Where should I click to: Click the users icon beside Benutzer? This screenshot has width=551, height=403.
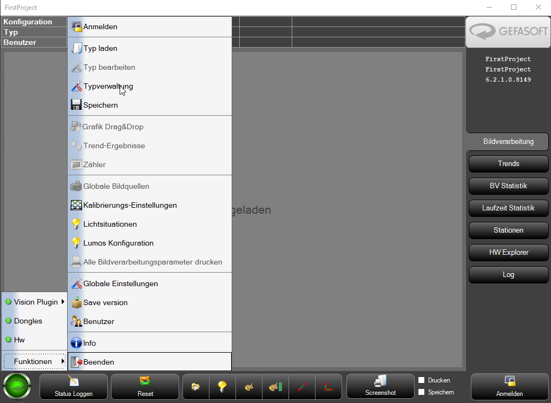click(x=76, y=321)
